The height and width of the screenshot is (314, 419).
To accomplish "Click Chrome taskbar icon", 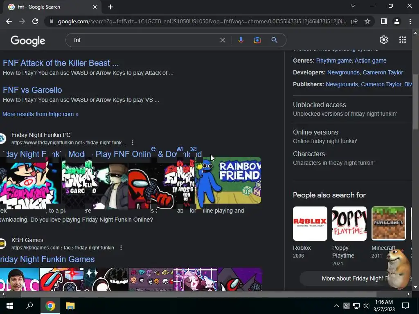I will (50, 306).
